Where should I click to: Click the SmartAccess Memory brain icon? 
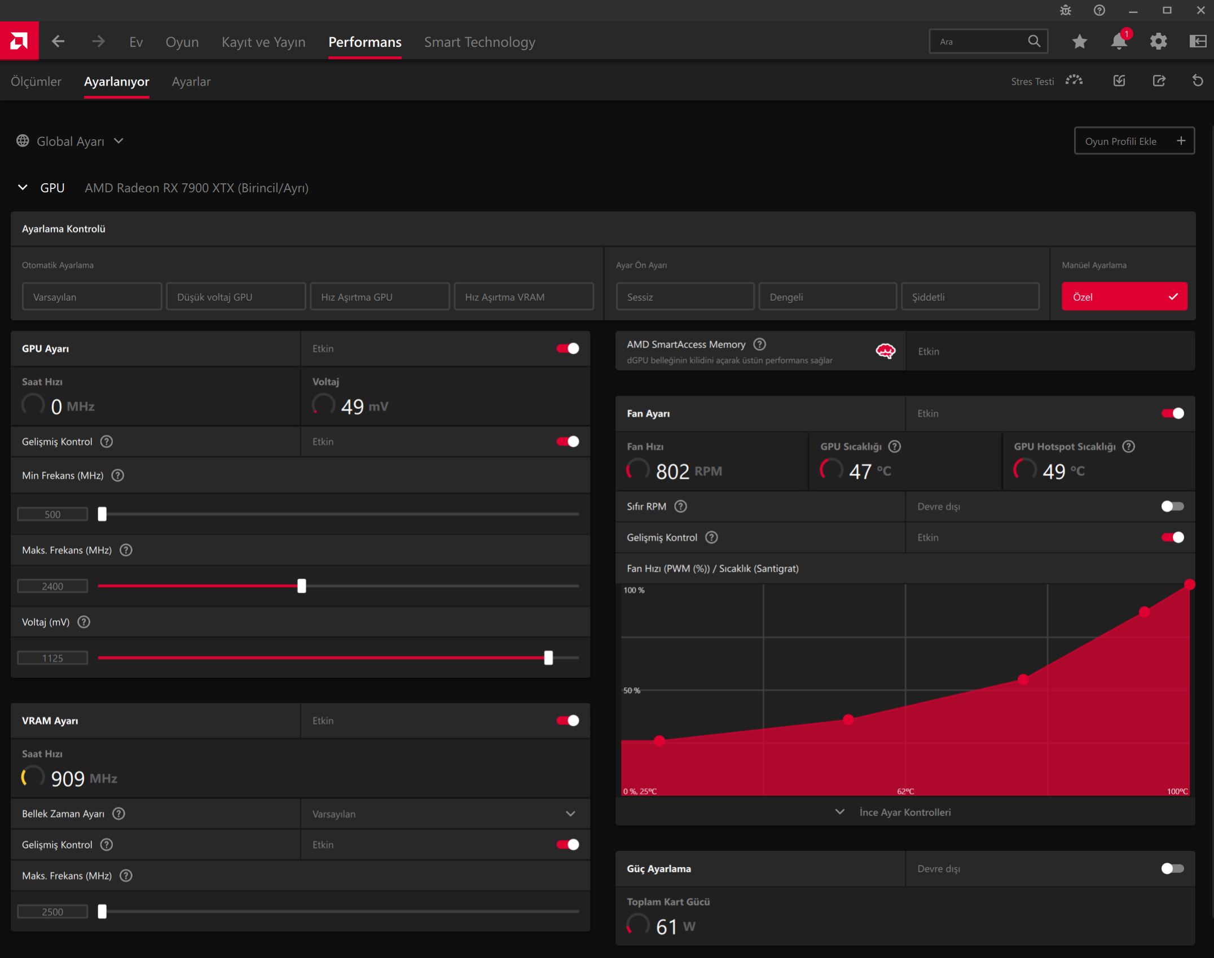pyautogui.click(x=885, y=351)
